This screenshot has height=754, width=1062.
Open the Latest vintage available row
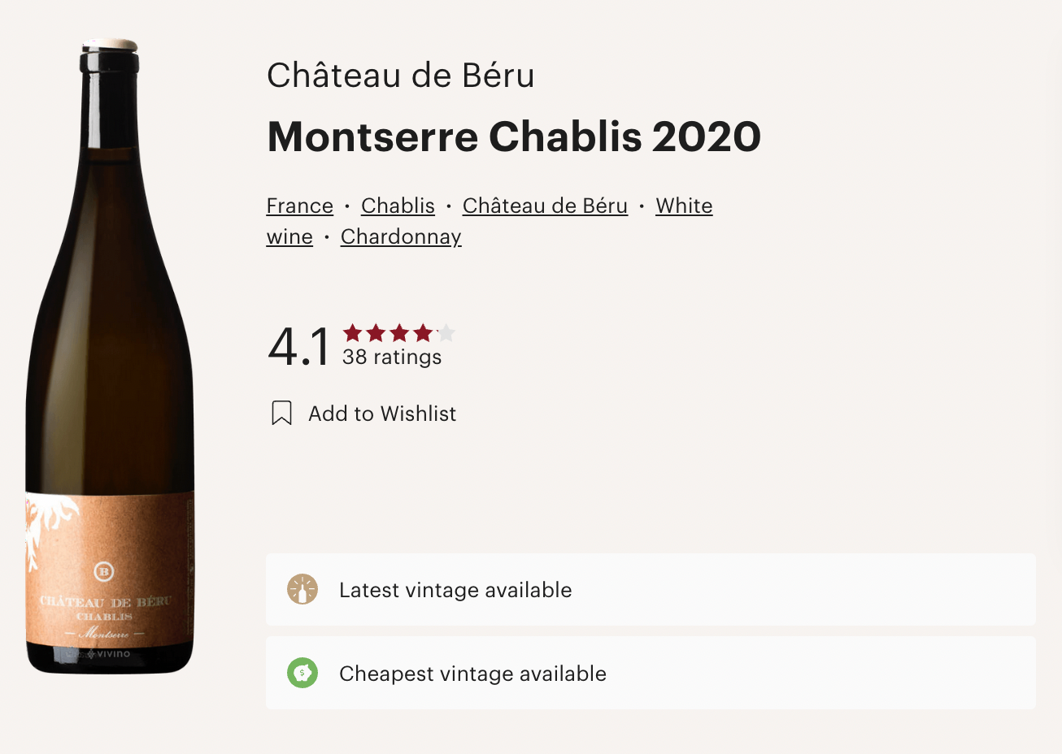[x=651, y=590]
